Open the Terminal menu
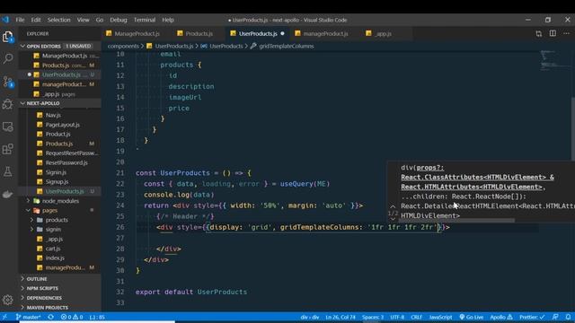575x323 pixels. pyautogui.click(x=144, y=20)
